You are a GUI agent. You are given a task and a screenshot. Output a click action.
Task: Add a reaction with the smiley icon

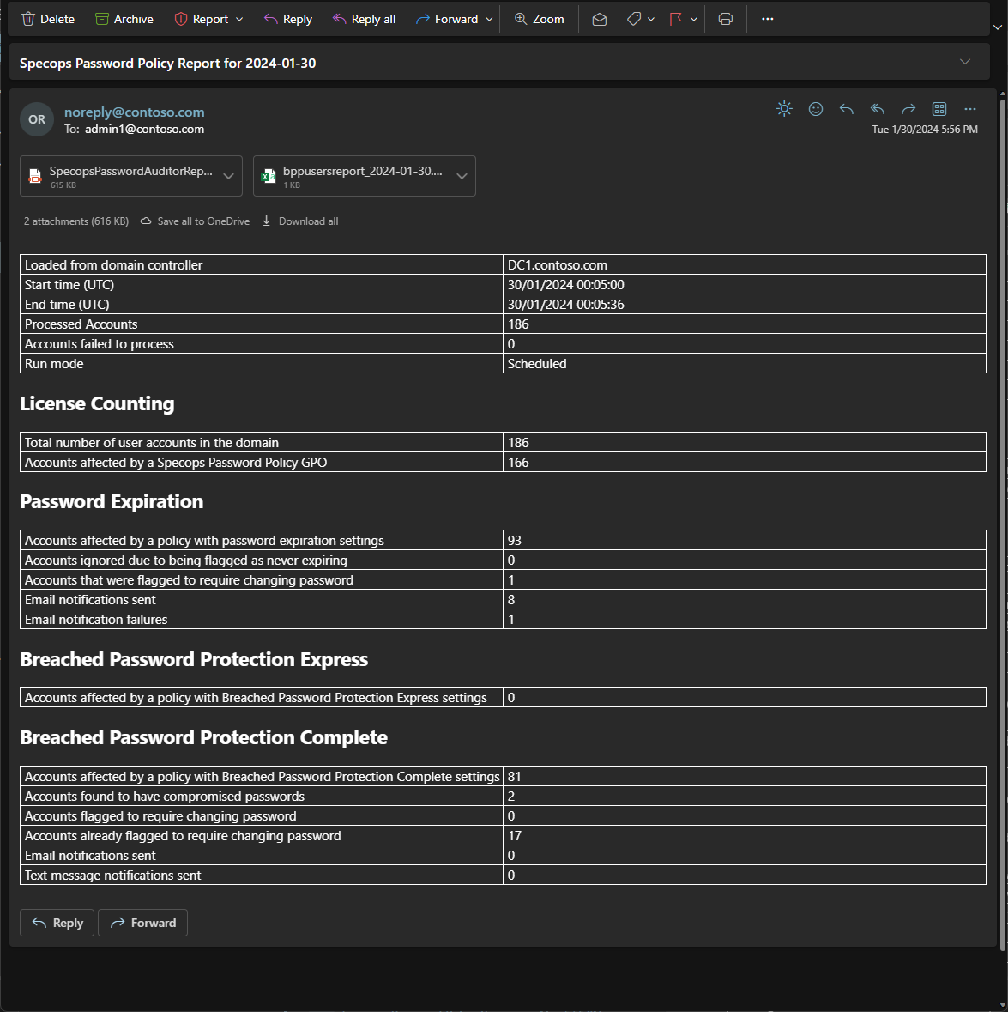coord(816,108)
